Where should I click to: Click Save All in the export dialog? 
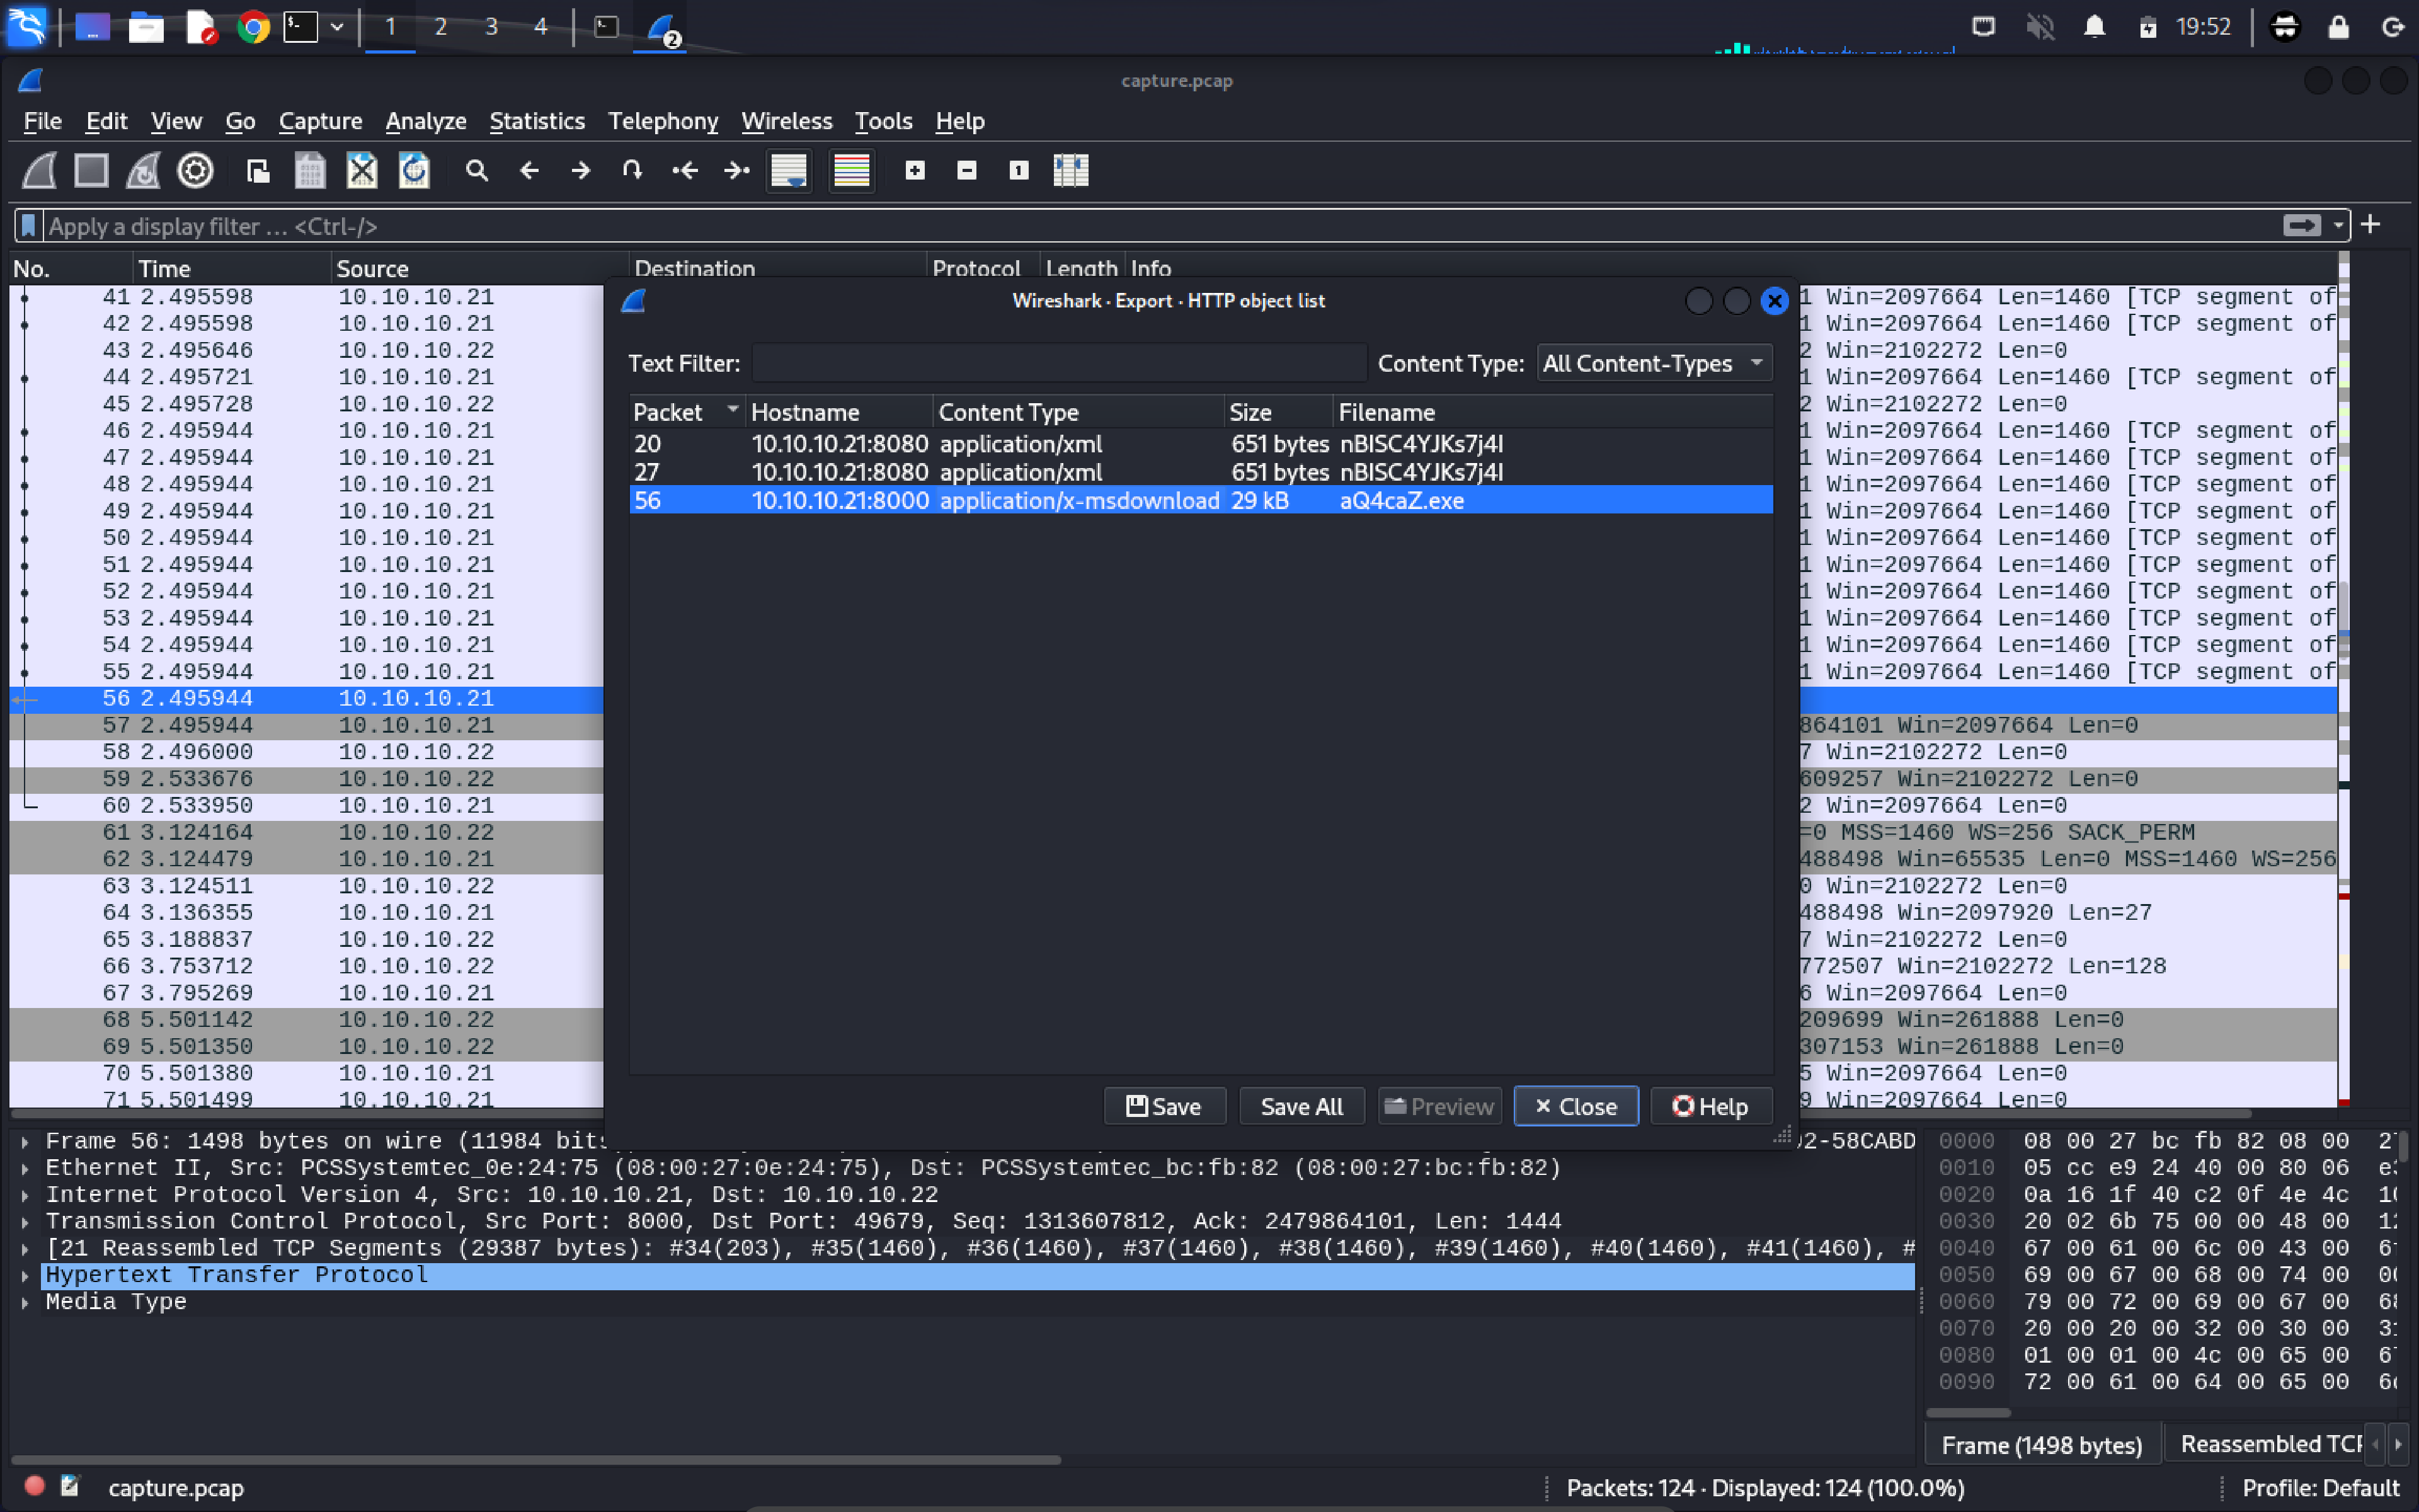point(1300,1106)
